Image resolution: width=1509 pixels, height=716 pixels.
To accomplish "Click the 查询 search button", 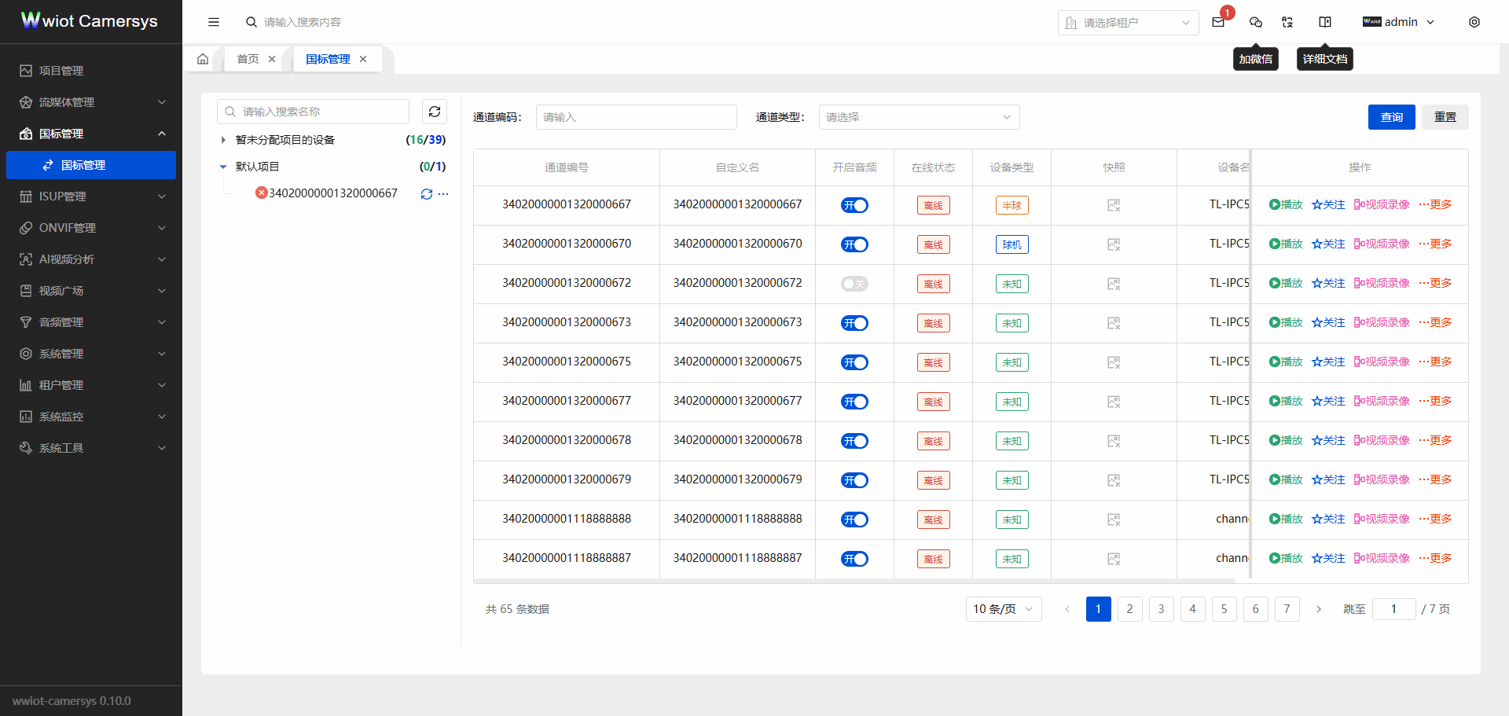I will tap(1391, 116).
